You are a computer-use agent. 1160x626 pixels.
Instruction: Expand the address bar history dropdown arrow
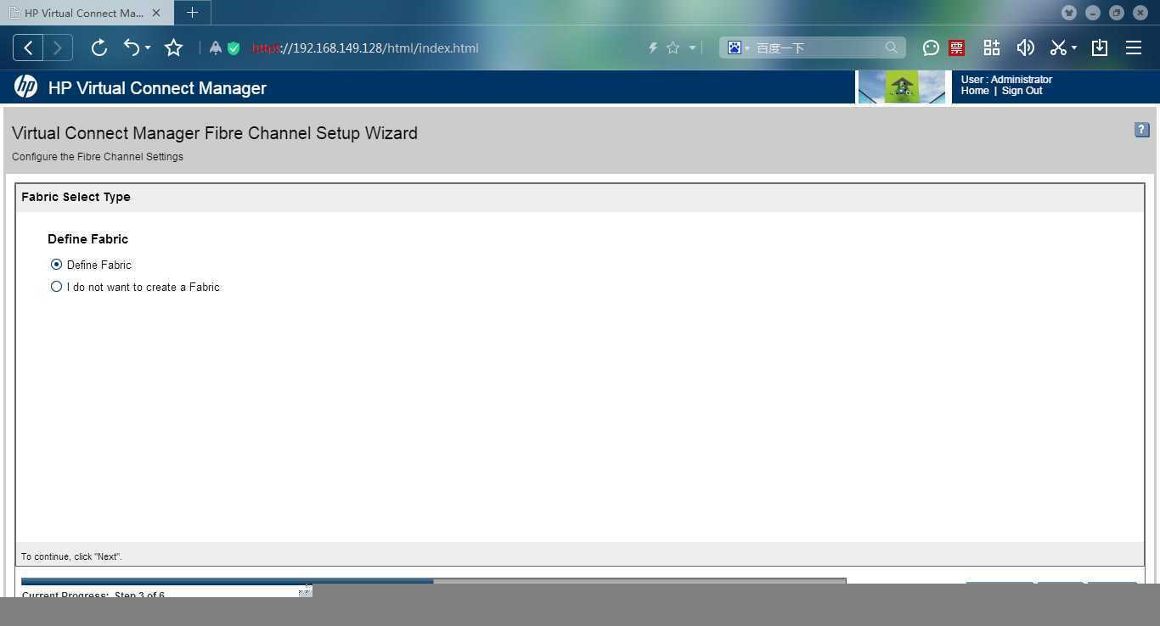tap(692, 48)
